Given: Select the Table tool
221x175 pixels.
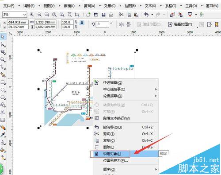Looking at the screenshot, I should (x=3, y=120).
